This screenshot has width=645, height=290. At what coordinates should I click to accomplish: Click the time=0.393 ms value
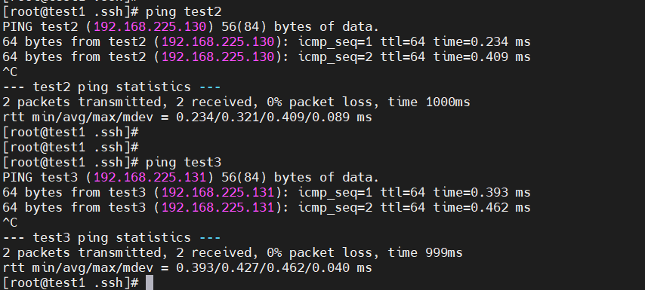tap(482, 193)
